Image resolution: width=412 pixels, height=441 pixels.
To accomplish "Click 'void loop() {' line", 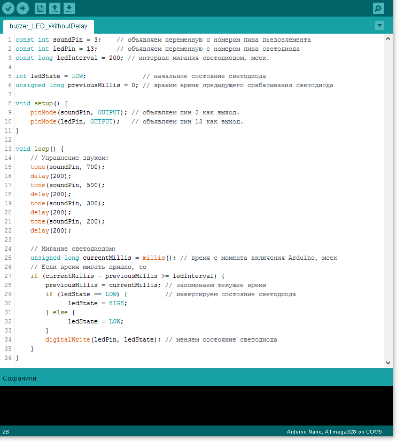I will click(40, 149).
